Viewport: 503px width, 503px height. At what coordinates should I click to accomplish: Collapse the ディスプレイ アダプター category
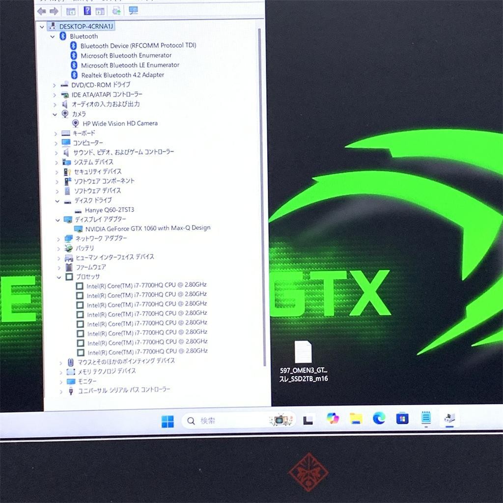click(x=58, y=221)
